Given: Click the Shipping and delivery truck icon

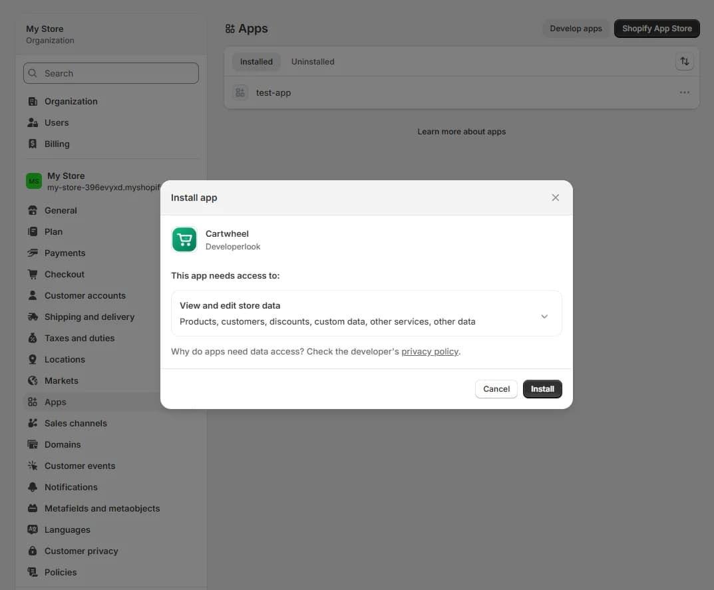Looking at the screenshot, I should coord(33,317).
